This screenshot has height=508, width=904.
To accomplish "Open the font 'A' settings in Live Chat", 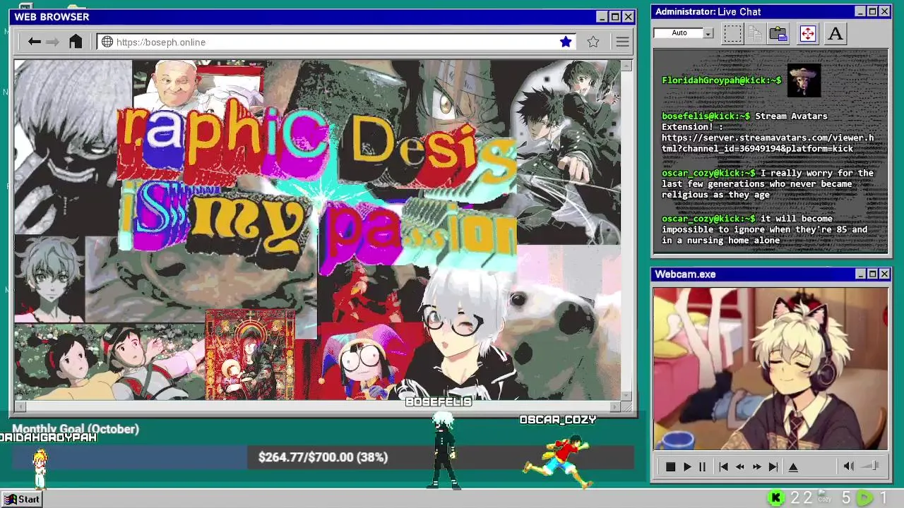I will click(x=835, y=33).
